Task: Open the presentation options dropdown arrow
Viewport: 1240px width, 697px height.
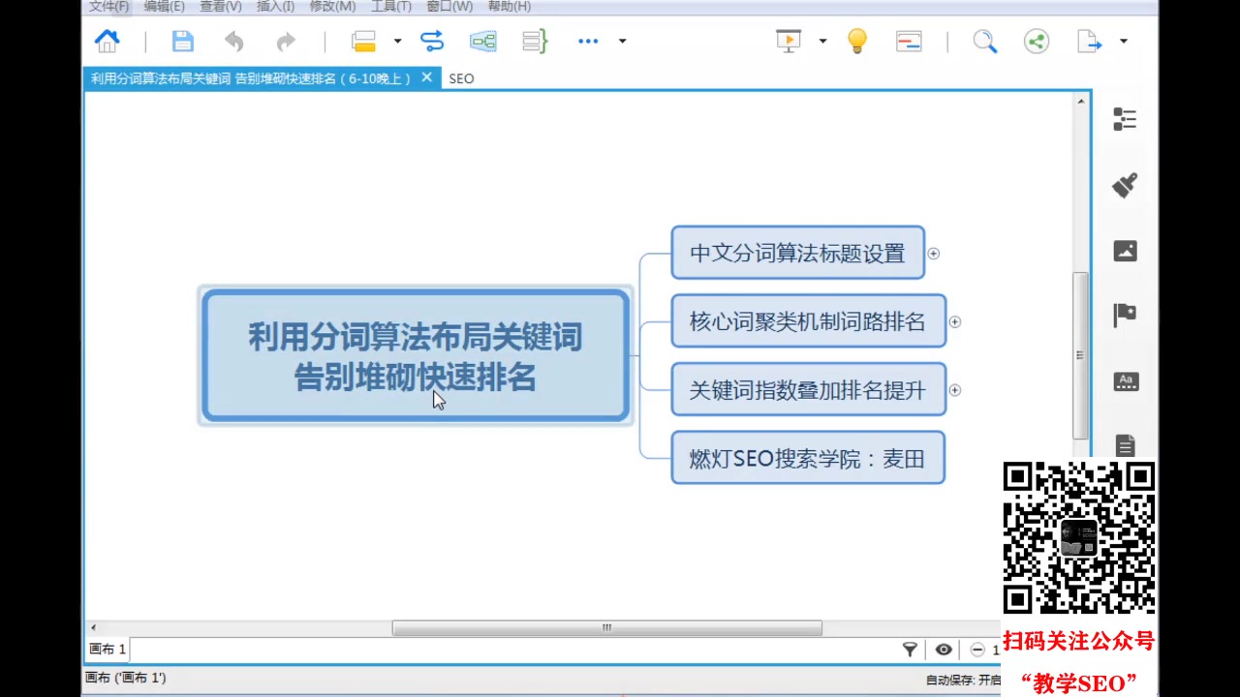Action: click(822, 41)
